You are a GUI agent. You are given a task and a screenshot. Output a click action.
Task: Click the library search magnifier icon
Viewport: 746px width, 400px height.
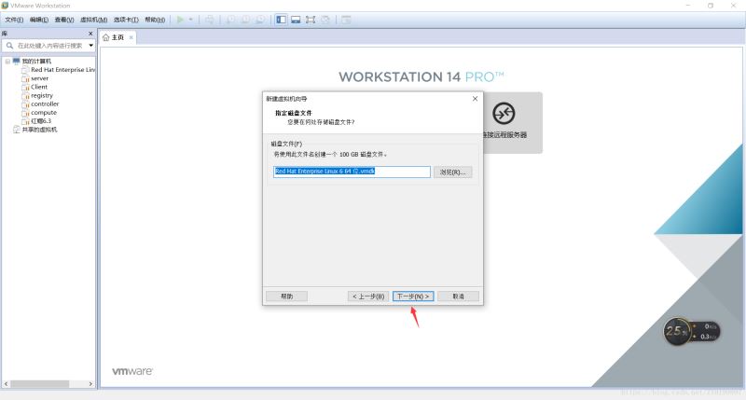tap(9, 46)
